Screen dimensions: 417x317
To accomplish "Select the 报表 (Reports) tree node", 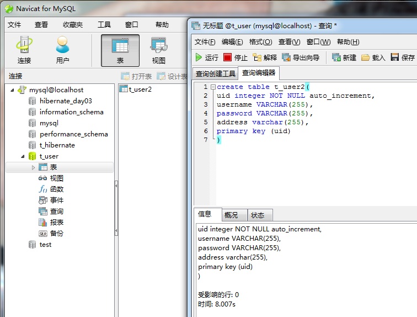I will [56, 222].
